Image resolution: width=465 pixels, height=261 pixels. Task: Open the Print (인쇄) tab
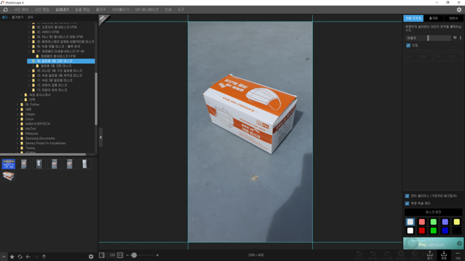168,10
